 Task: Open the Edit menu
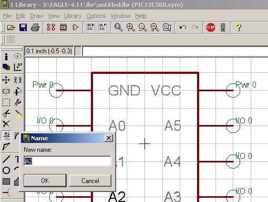coord(20,16)
